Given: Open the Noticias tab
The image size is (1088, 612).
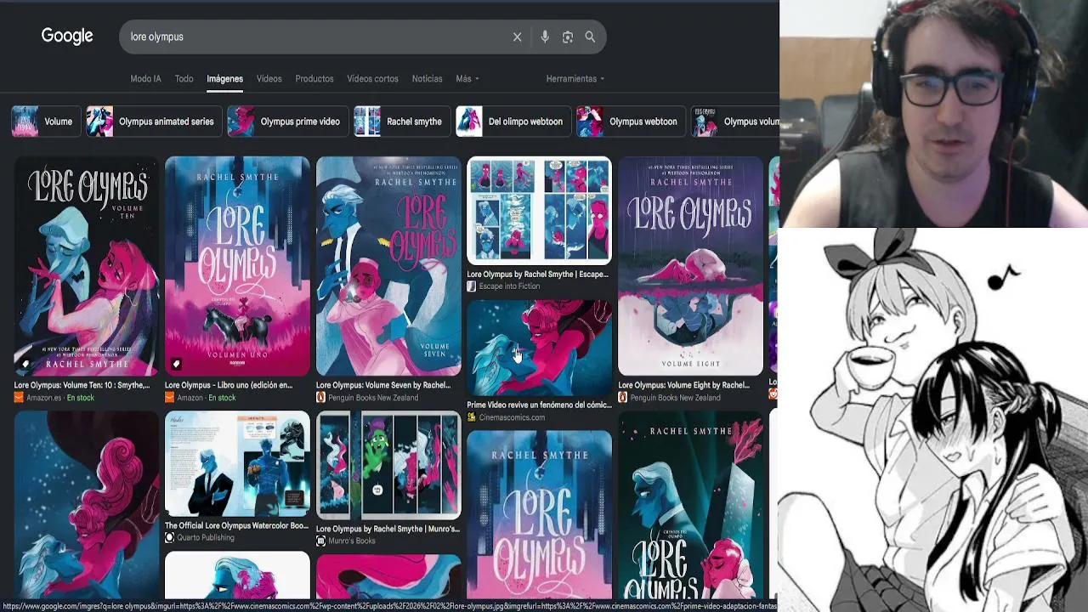Looking at the screenshot, I should click(428, 79).
